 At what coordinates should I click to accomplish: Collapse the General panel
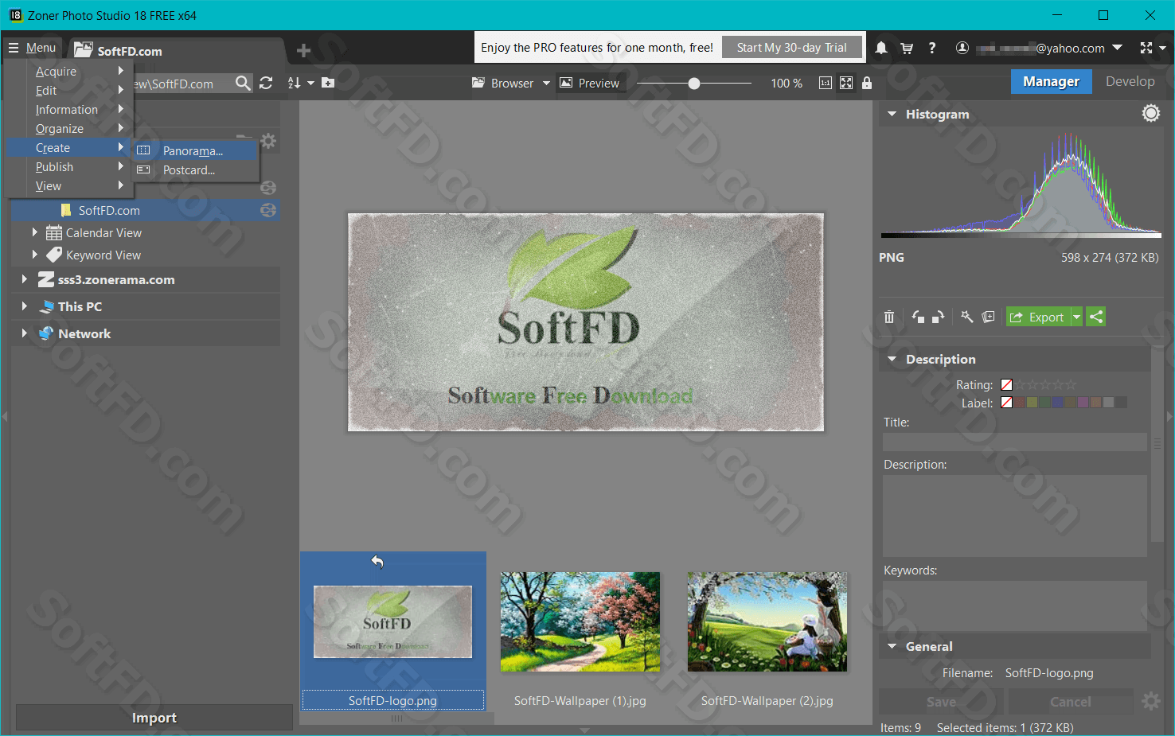click(x=892, y=646)
